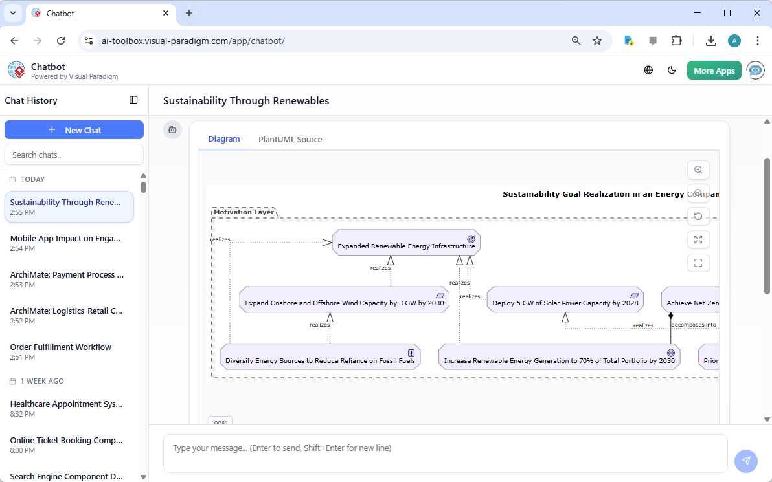The width and height of the screenshot is (772, 482).
Task: Open the globe language icon in the header
Action: 648,70
